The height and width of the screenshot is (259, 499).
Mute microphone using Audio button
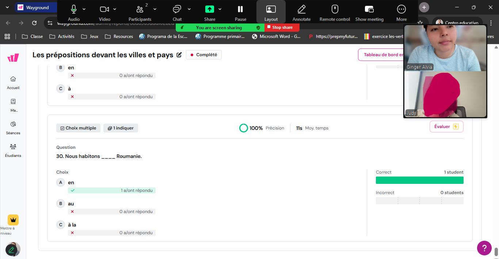[73, 9]
